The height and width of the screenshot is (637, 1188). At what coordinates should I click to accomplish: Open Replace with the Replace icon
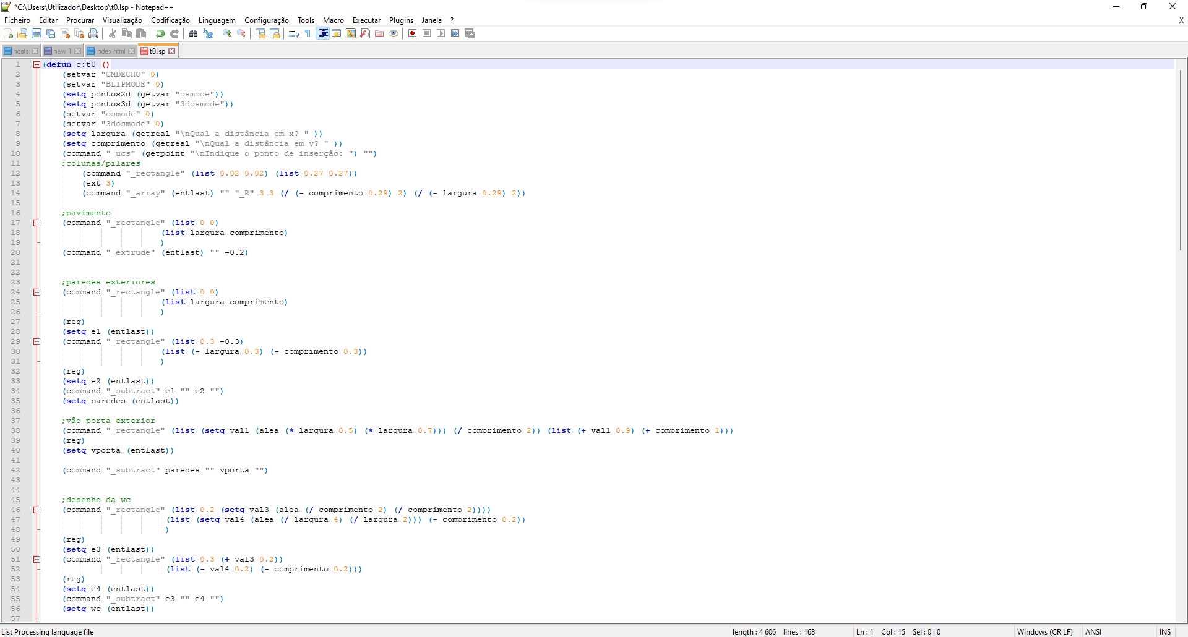point(208,34)
